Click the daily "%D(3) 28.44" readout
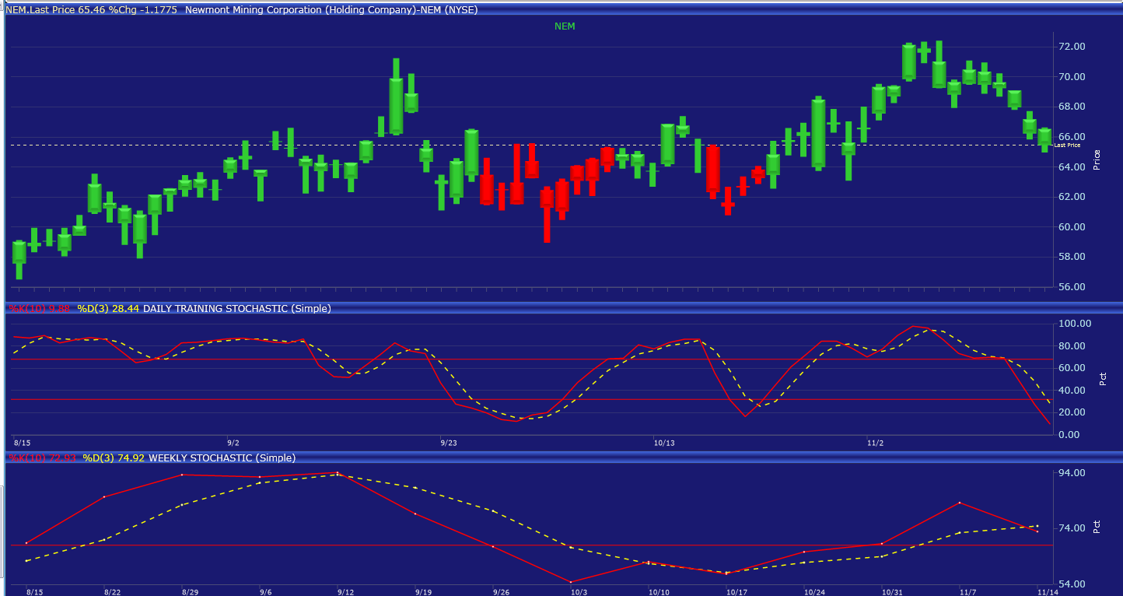 coord(108,309)
